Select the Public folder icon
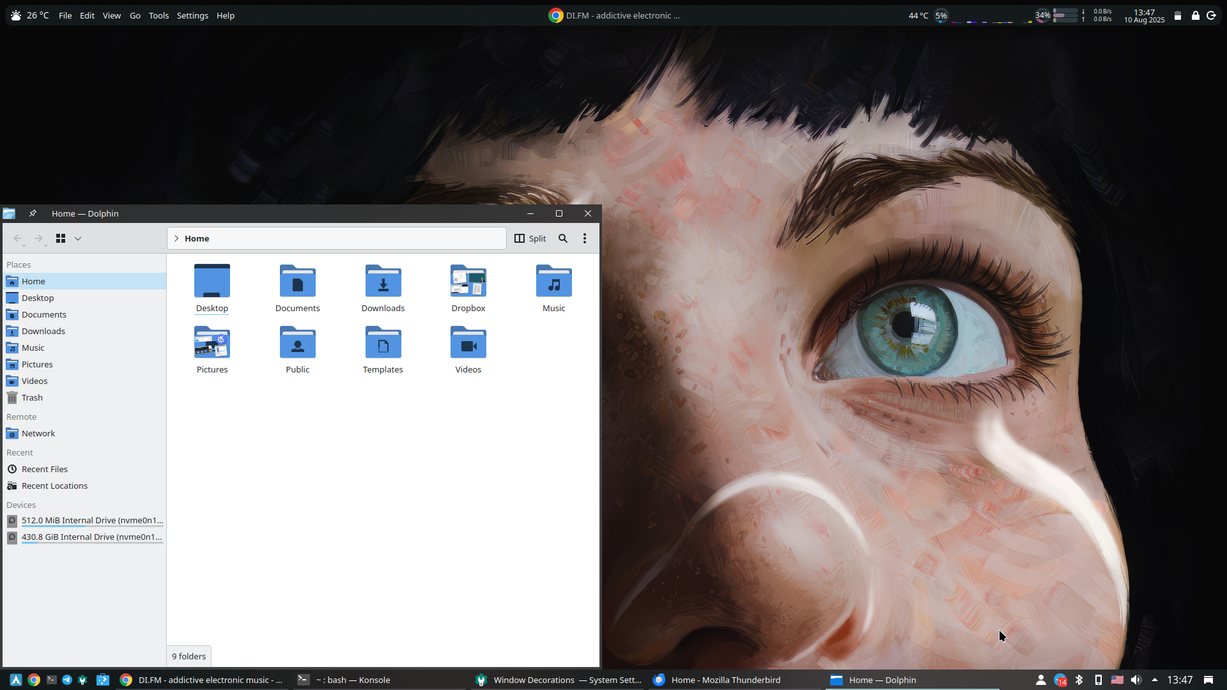1227x690 pixels. (298, 342)
